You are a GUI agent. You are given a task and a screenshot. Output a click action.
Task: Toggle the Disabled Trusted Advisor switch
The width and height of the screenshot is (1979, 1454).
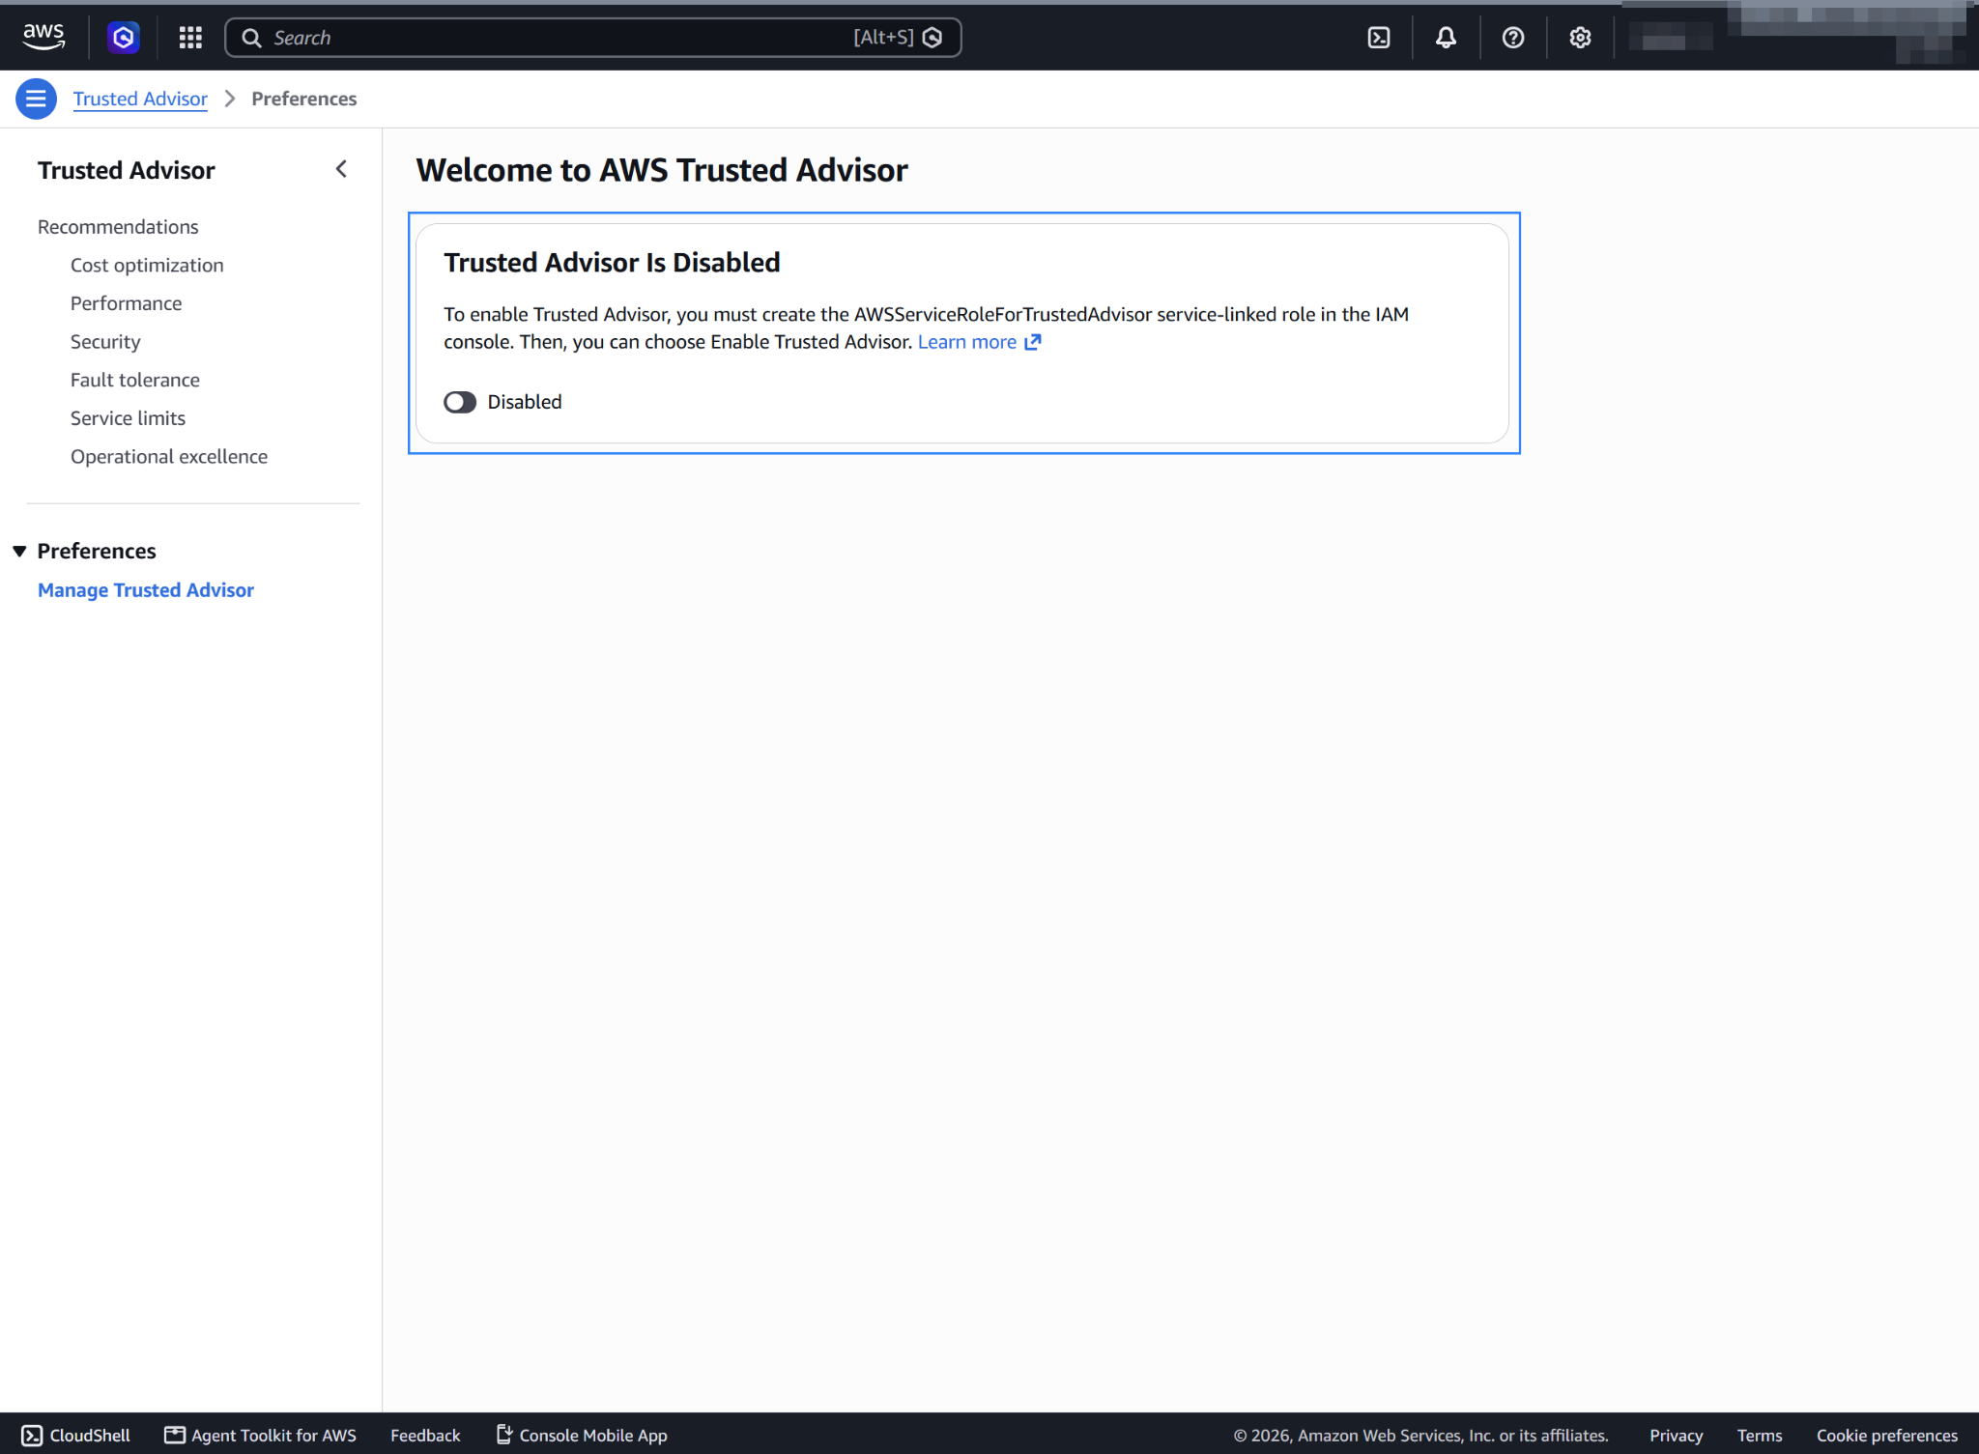(460, 402)
